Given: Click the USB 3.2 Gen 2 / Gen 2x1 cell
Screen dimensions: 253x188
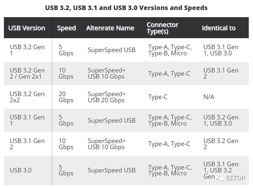Looking at the screenshot, I should click(x=27, y=73).
